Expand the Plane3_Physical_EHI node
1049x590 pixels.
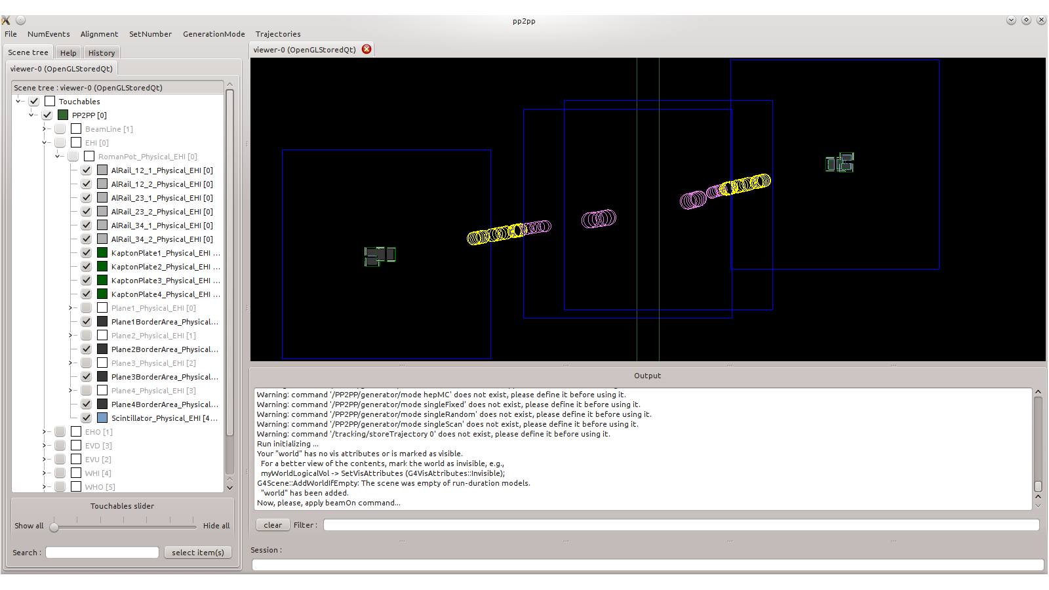pos(70,363)
